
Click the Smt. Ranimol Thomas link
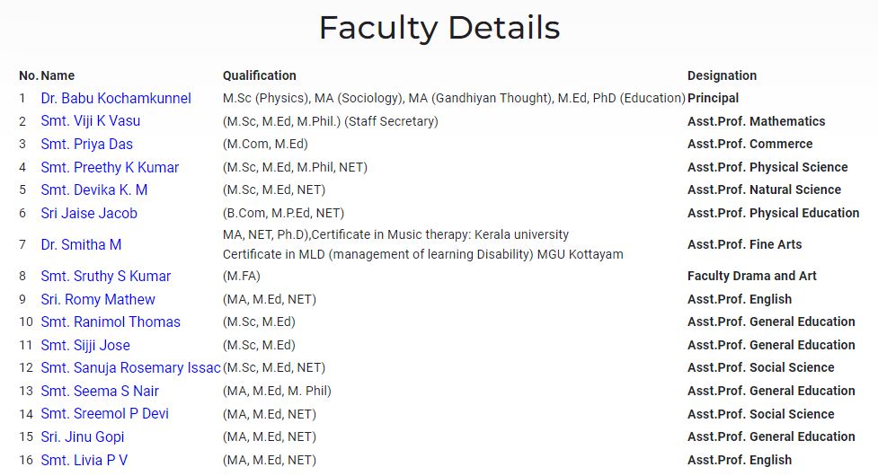click(111, 322)
